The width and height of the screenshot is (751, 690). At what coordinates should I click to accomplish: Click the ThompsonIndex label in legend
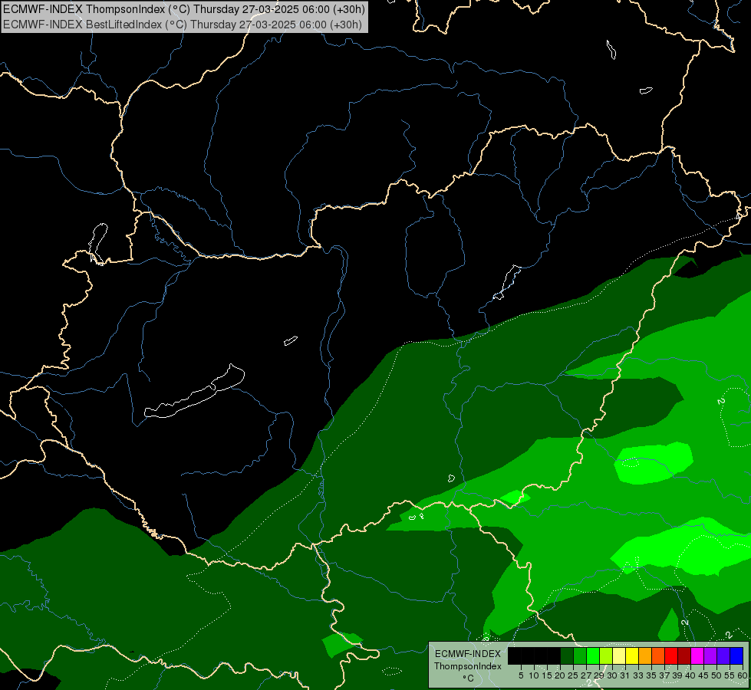(x=468, y=666)
